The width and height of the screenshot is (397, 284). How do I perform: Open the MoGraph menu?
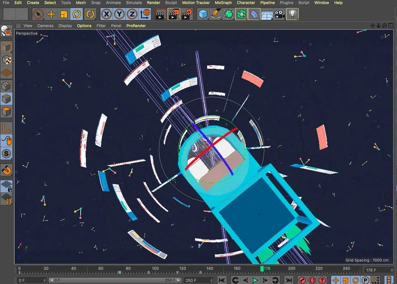tap(223, 3)
